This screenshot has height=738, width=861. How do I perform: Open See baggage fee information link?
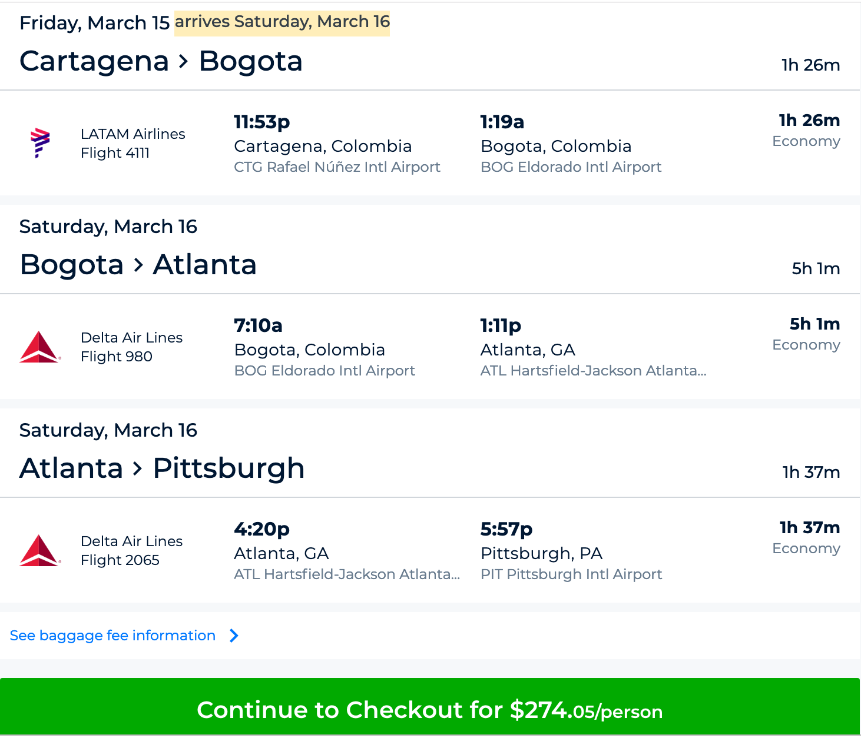click(112, 636)
